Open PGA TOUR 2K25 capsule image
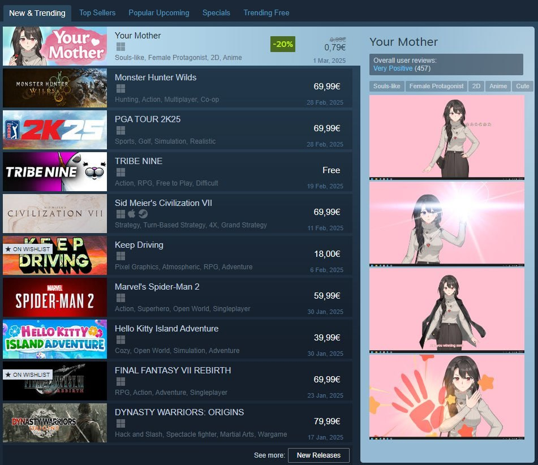Screen dimensions: 538x465 pyautogui.click(x=55, y=130)
